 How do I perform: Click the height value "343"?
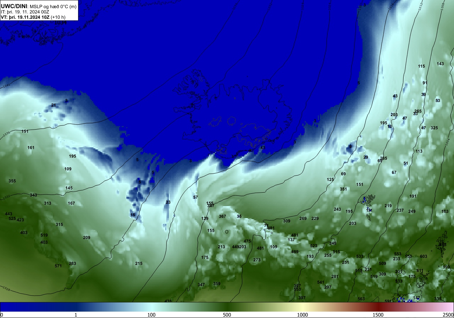33,195
